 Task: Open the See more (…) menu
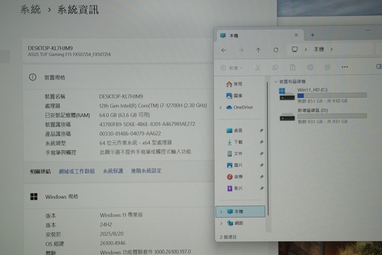point(345,67)
